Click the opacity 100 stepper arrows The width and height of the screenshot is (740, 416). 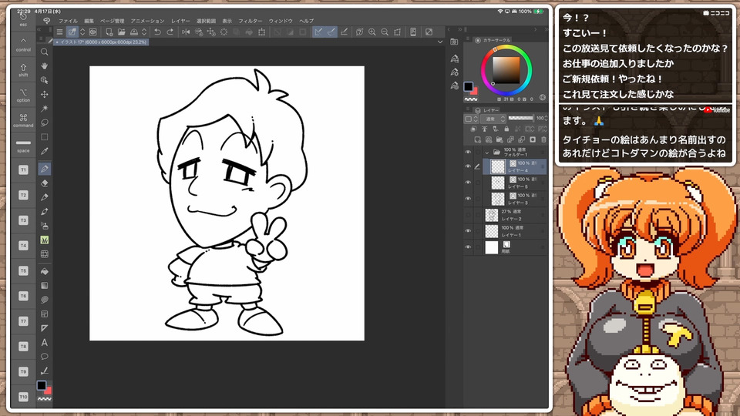pyautogui.click(x=547, y=118)
